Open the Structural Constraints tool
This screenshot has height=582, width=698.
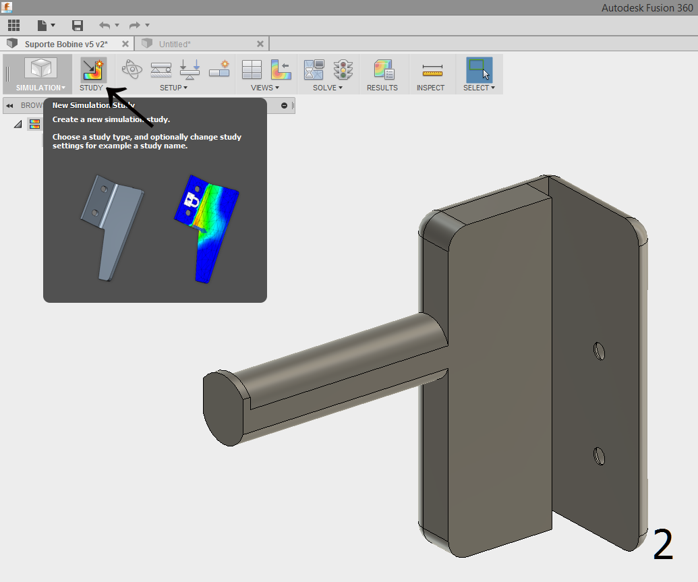(x=161, y=69)
